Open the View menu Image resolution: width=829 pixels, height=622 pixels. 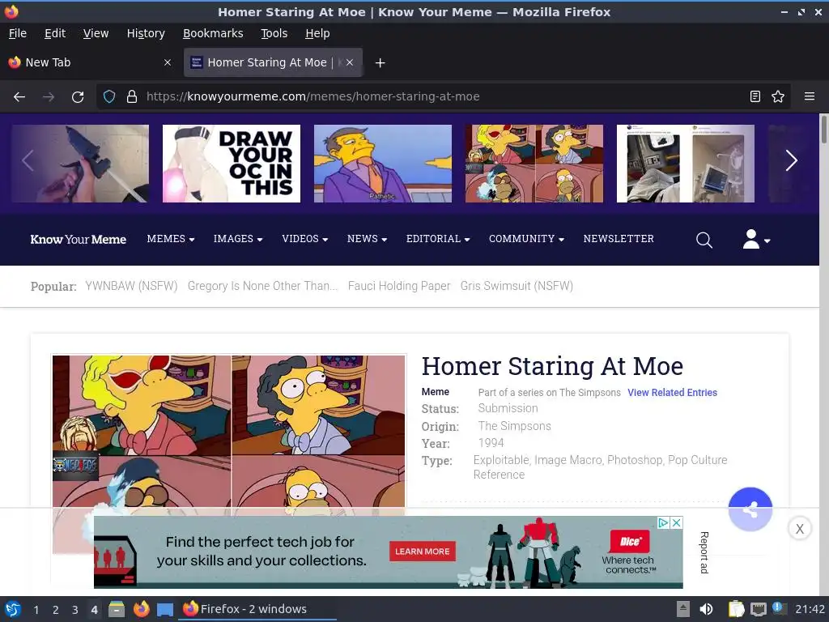96,33
